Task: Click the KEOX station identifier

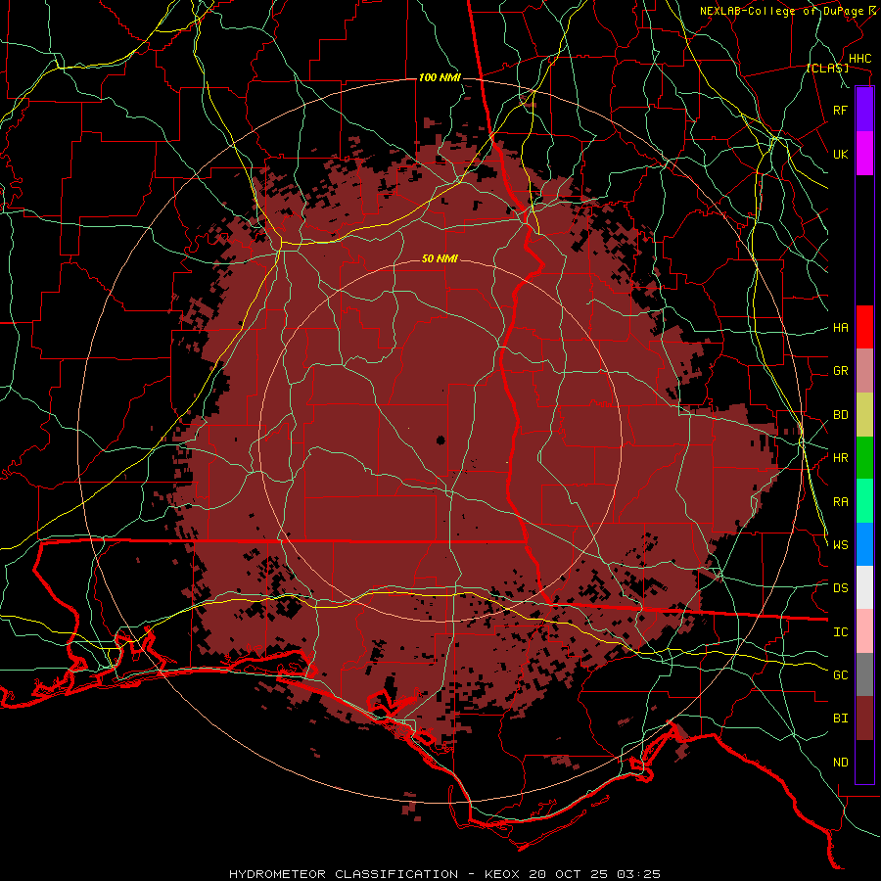Action: coord(502,874)
